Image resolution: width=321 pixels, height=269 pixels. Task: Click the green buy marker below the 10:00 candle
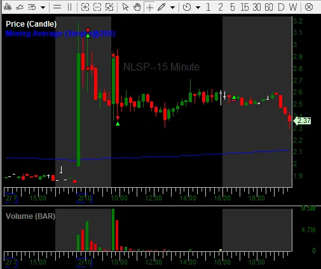click(x=118, y=124)
